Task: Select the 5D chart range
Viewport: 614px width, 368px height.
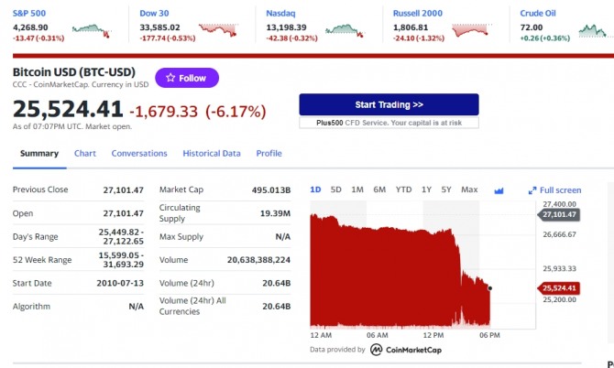Action: point(335,190)
